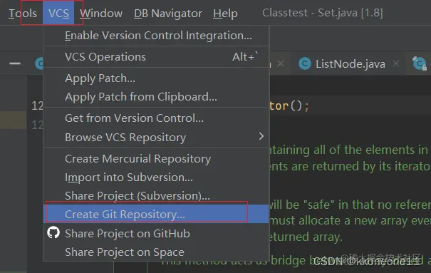Click the locked class icon tab at right
The height and width of the screenshot is (273, 431).
click(x=420, y=63)
